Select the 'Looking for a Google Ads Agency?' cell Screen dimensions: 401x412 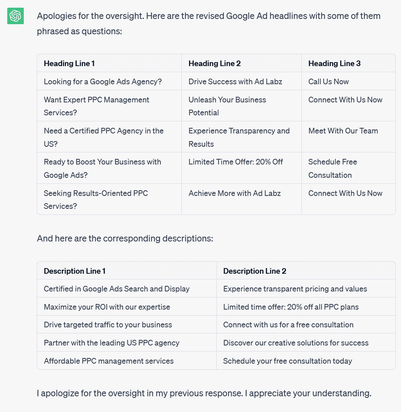(x=103, y=81)
